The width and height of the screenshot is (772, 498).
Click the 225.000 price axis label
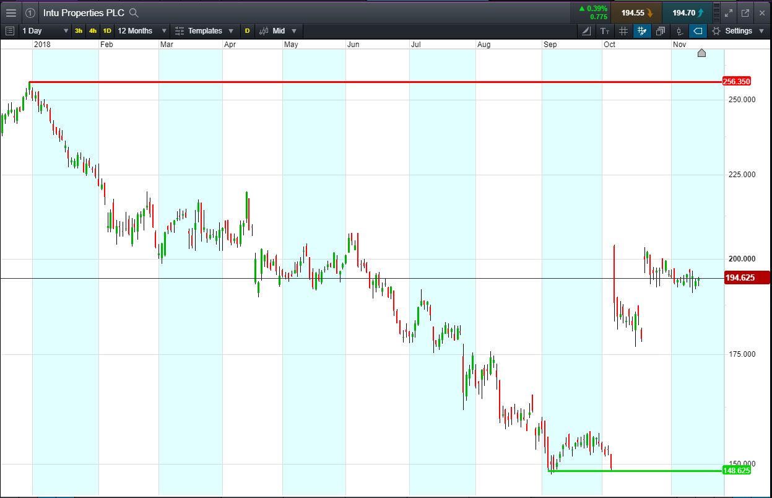pos(742,175)
